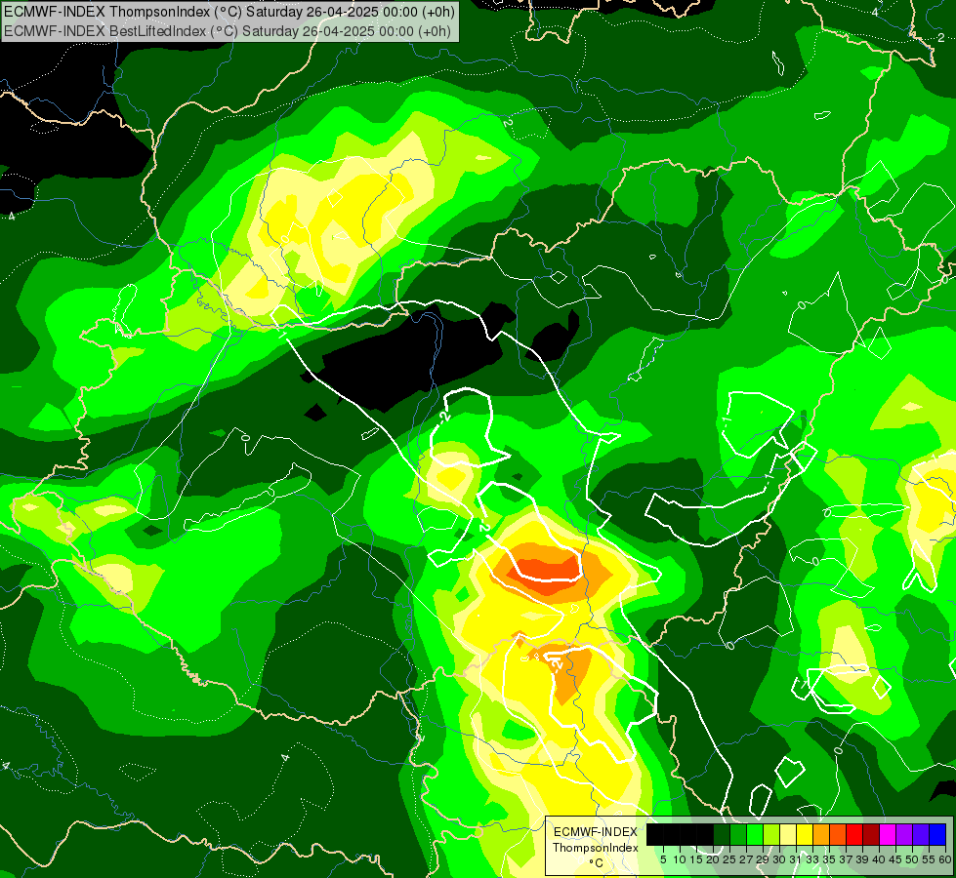
Task: Click the legend tick value 40
Action: 879,859
